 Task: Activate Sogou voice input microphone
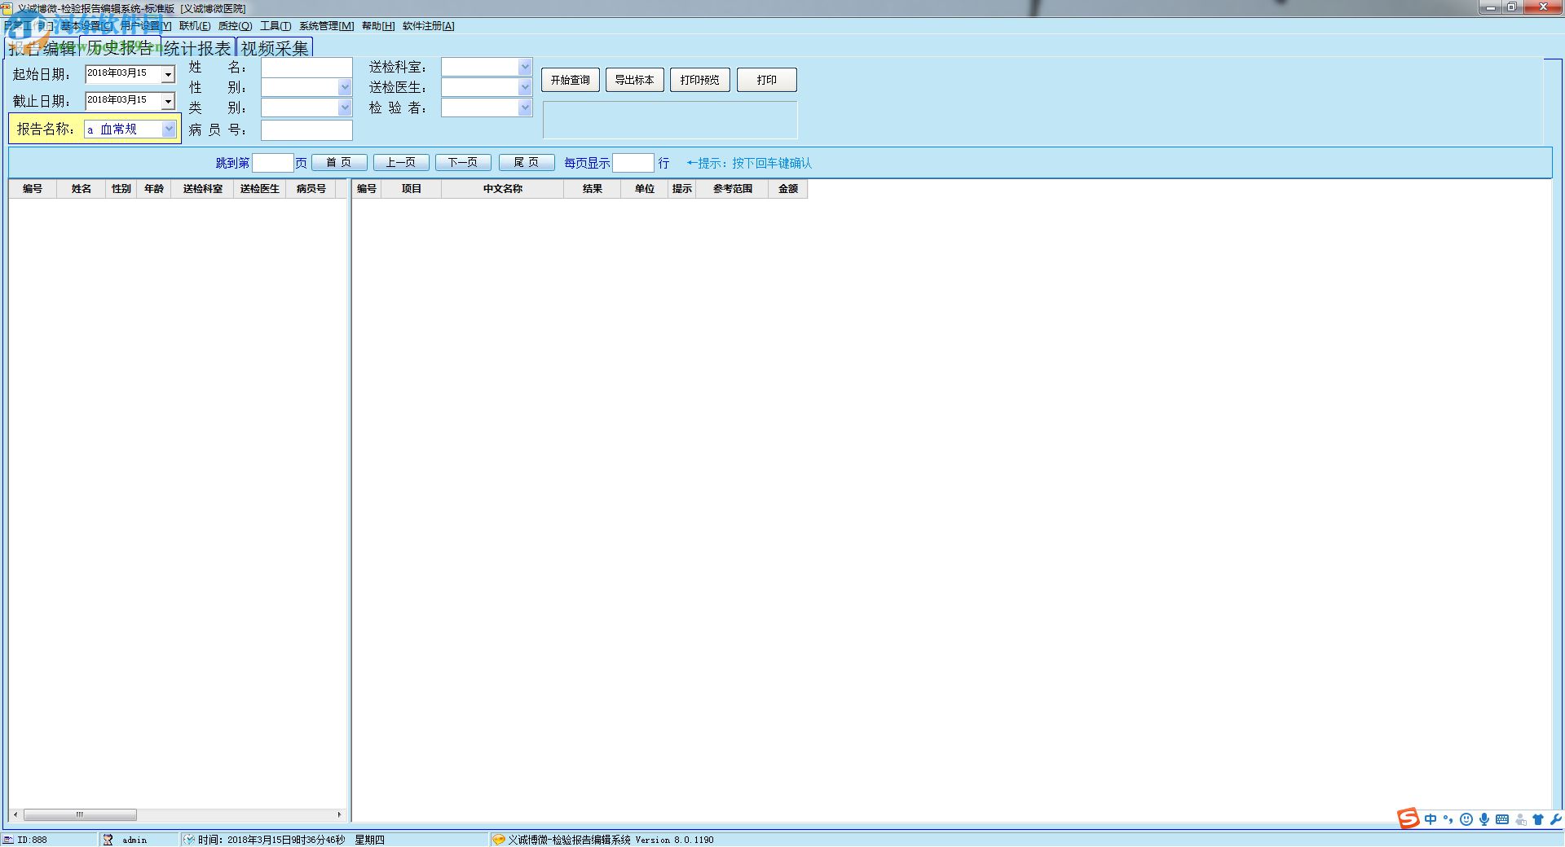tap(1484, 819)
